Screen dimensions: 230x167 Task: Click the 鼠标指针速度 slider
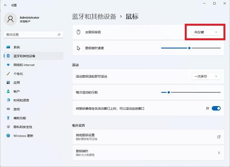pyautogui.click(x=191, y=48)
